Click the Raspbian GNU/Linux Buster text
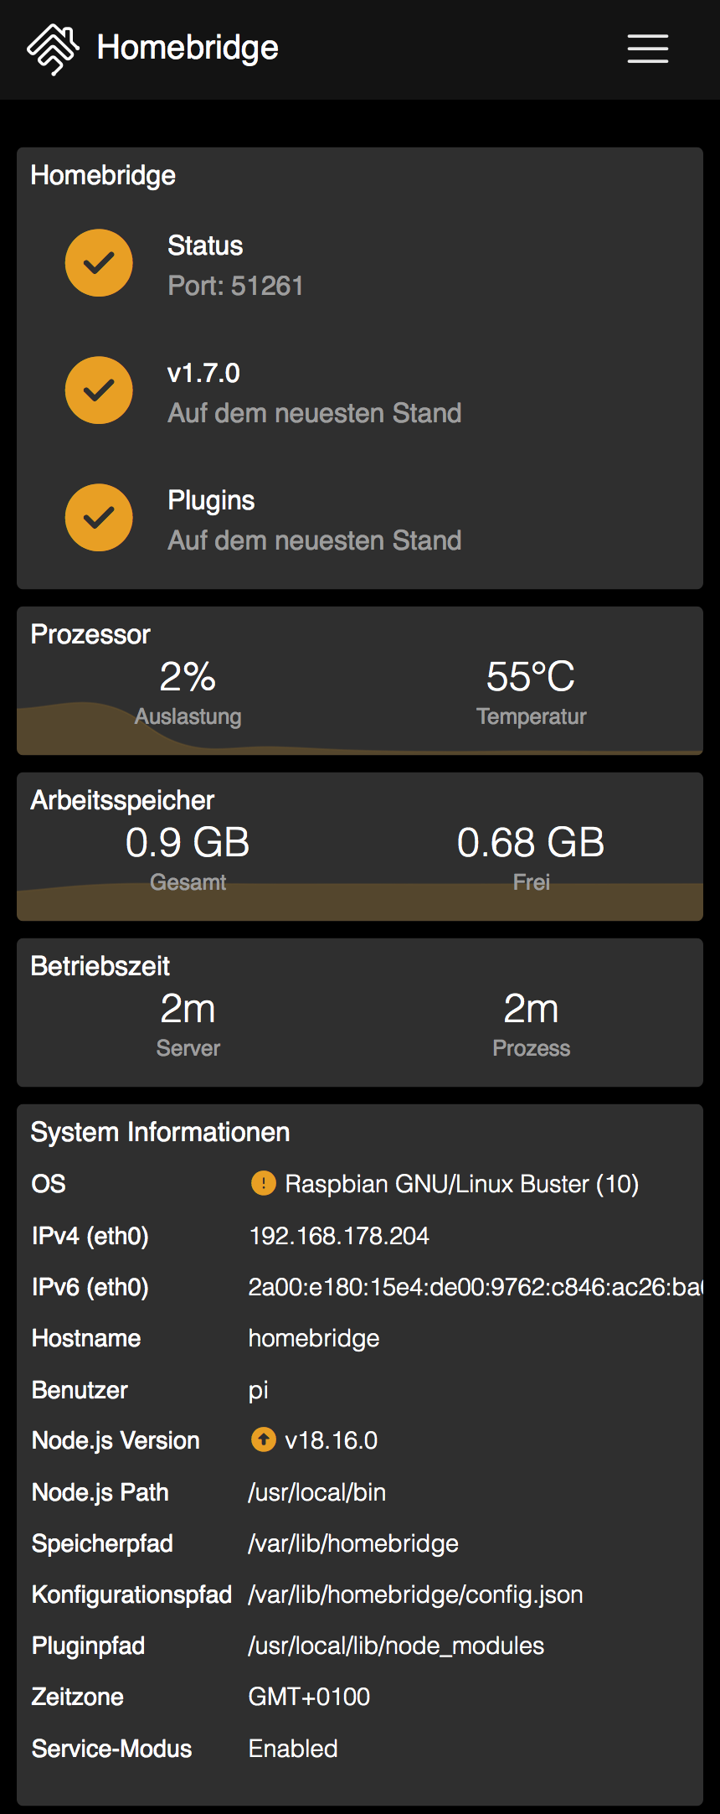This screenshot has width=720, height=1814. [x=461, y=1184]
